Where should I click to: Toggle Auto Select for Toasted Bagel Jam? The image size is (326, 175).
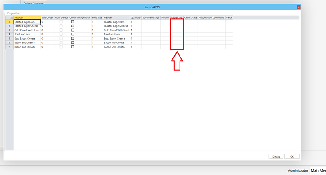61,22
